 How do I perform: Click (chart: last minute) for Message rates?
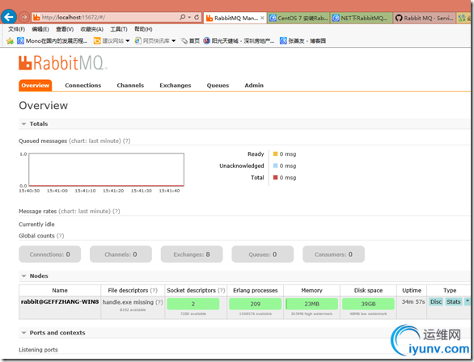[84, 212]
